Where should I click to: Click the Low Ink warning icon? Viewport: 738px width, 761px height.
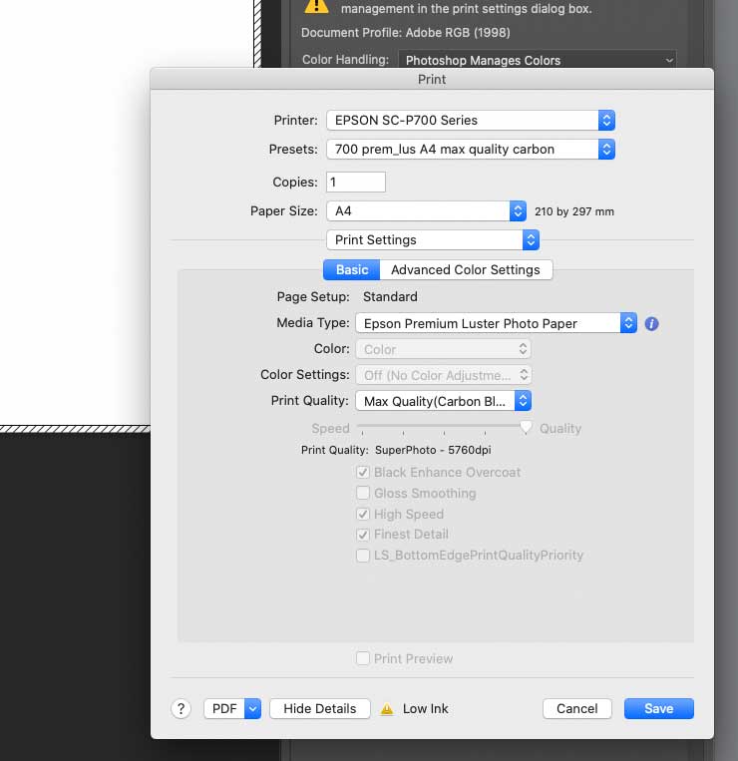387,709
